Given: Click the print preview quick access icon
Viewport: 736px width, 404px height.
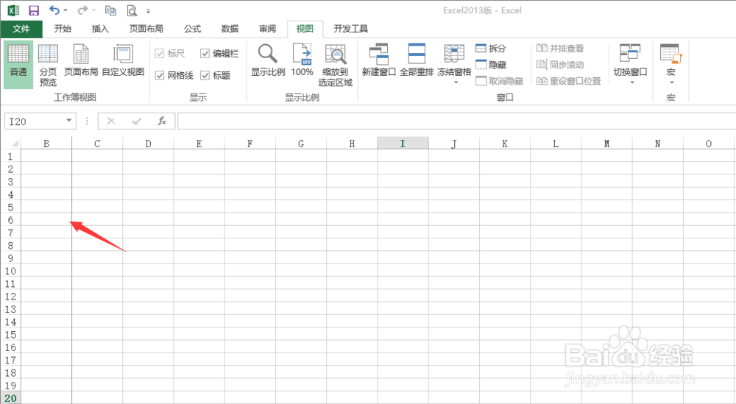Looking at the screenshot, I should 132,10.
